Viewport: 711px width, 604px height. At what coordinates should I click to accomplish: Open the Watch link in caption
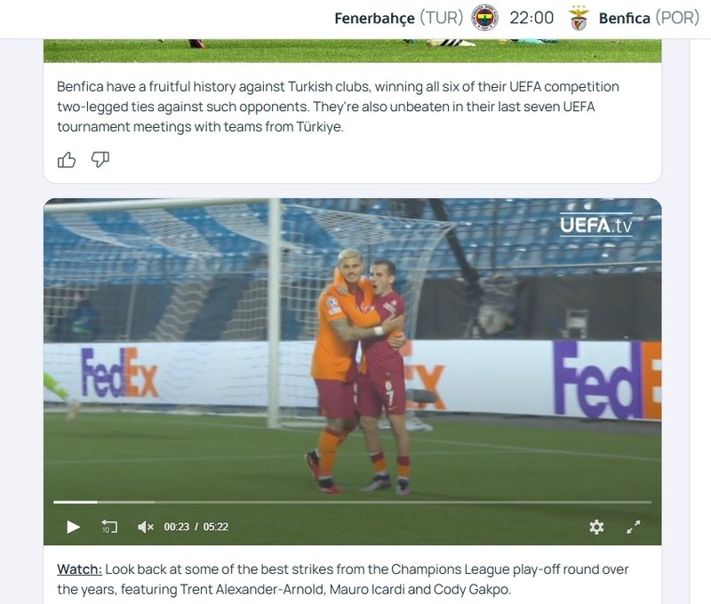click(x=79, y=569)
